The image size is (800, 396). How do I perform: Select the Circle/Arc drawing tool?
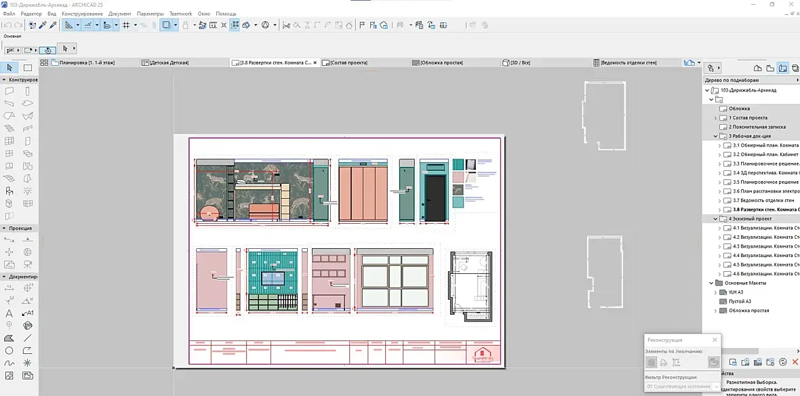[x=9, y=351]
